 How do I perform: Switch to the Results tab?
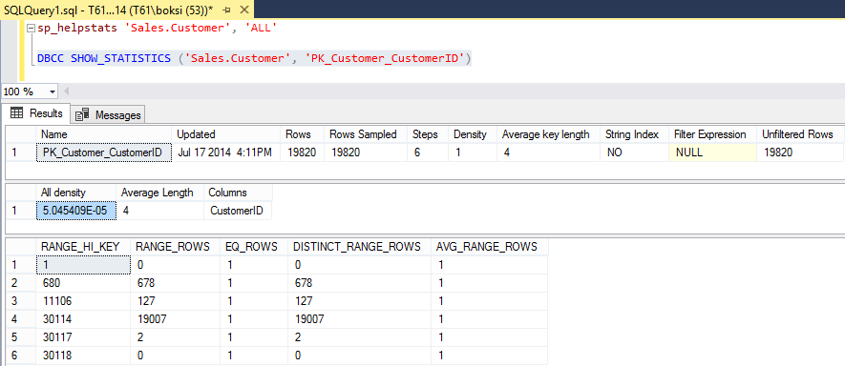pyautogui.click(x=36, y=113)
